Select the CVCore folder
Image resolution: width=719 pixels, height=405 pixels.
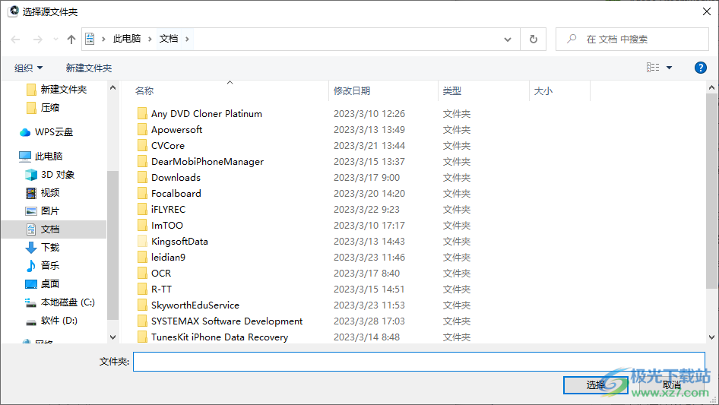click(x=168, y=146)
